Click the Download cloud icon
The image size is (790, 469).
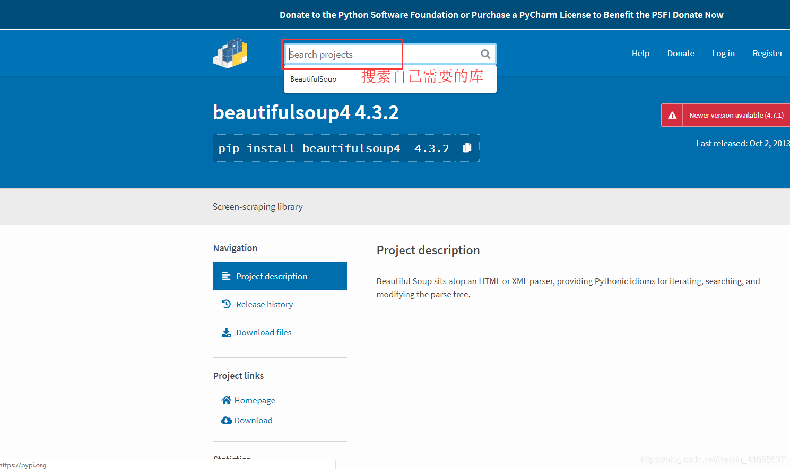click(x=227, y=420)
